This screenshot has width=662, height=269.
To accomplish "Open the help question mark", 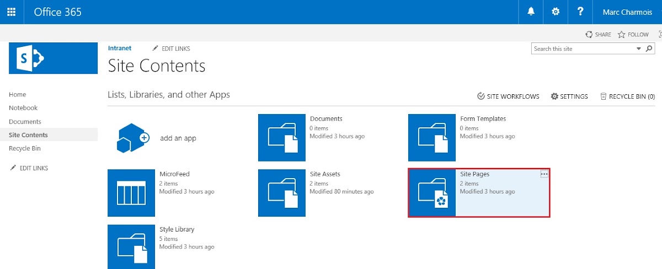I will (580, 12).
